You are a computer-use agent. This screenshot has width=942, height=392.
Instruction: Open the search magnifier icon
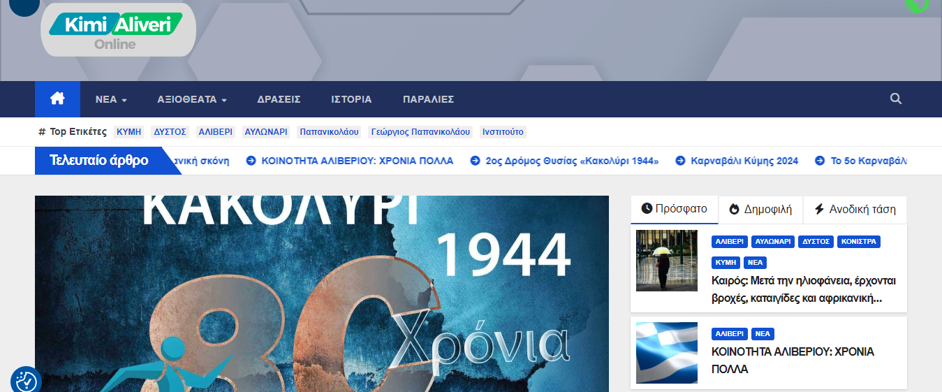click(x=896, y=99)
